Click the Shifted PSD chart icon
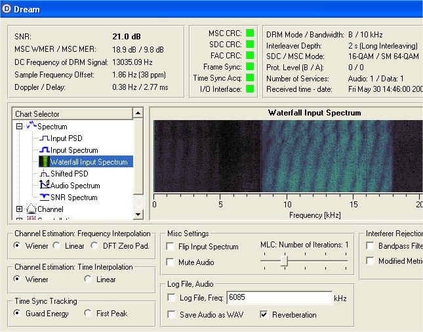The height and width of the screenshot is (332, 423). 44,174
